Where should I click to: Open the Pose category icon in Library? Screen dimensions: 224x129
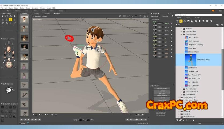[181, 21]
